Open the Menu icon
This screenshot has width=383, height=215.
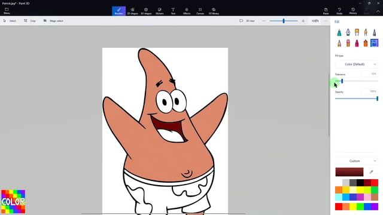point(7,11)
